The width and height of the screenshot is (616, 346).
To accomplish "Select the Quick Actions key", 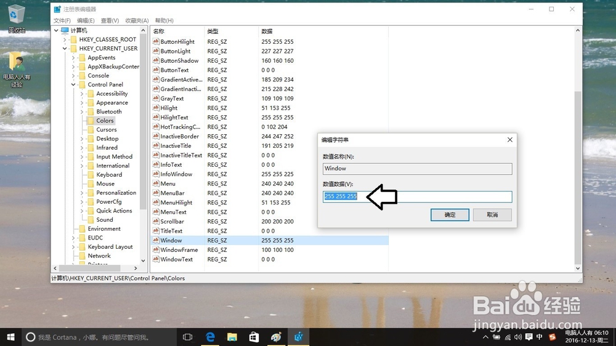I will pos(115,211).
